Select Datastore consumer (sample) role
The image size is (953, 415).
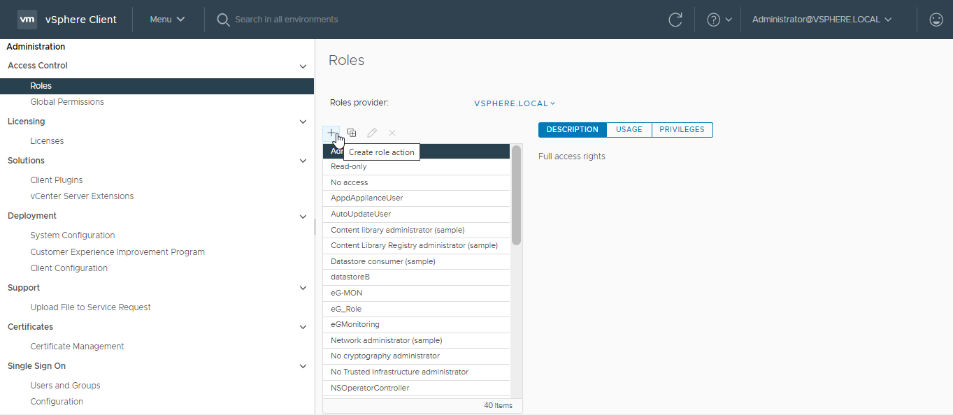(x=416, y=262)
